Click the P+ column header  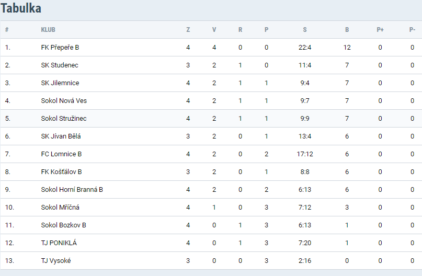(x=380, y=30)
